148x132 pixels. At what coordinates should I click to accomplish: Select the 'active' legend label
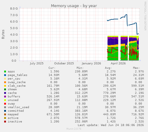click(x=13, y=118)
